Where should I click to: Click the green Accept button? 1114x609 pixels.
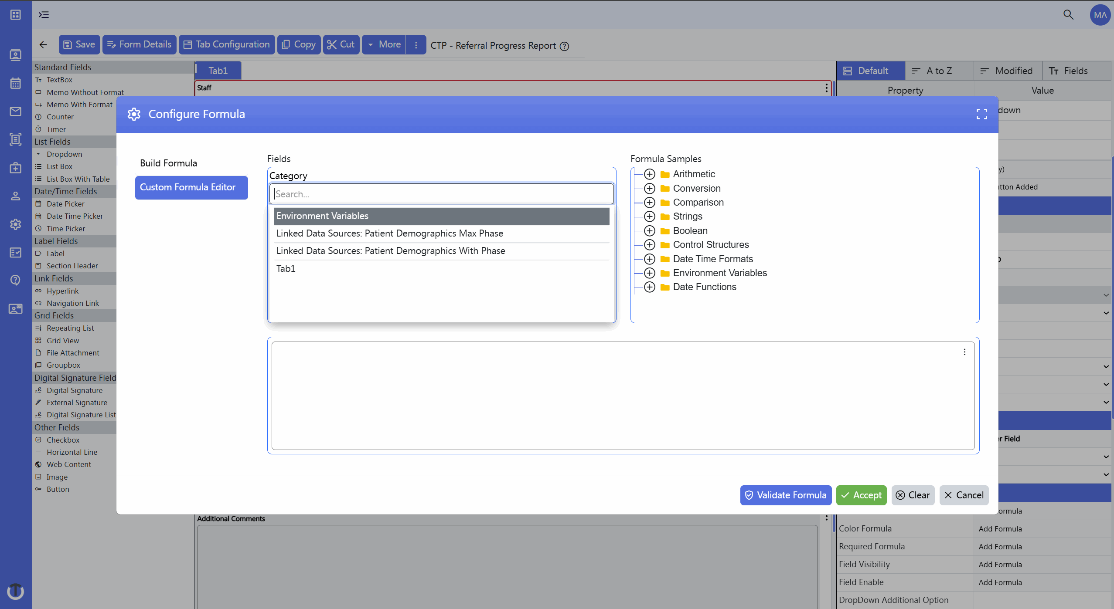(x=861, y=495)
